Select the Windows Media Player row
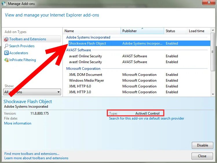 (139, 80)
